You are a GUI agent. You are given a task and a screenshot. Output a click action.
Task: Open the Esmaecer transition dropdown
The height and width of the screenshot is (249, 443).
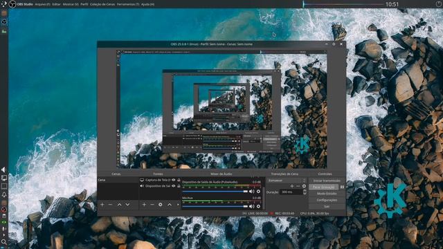(287, 180)
